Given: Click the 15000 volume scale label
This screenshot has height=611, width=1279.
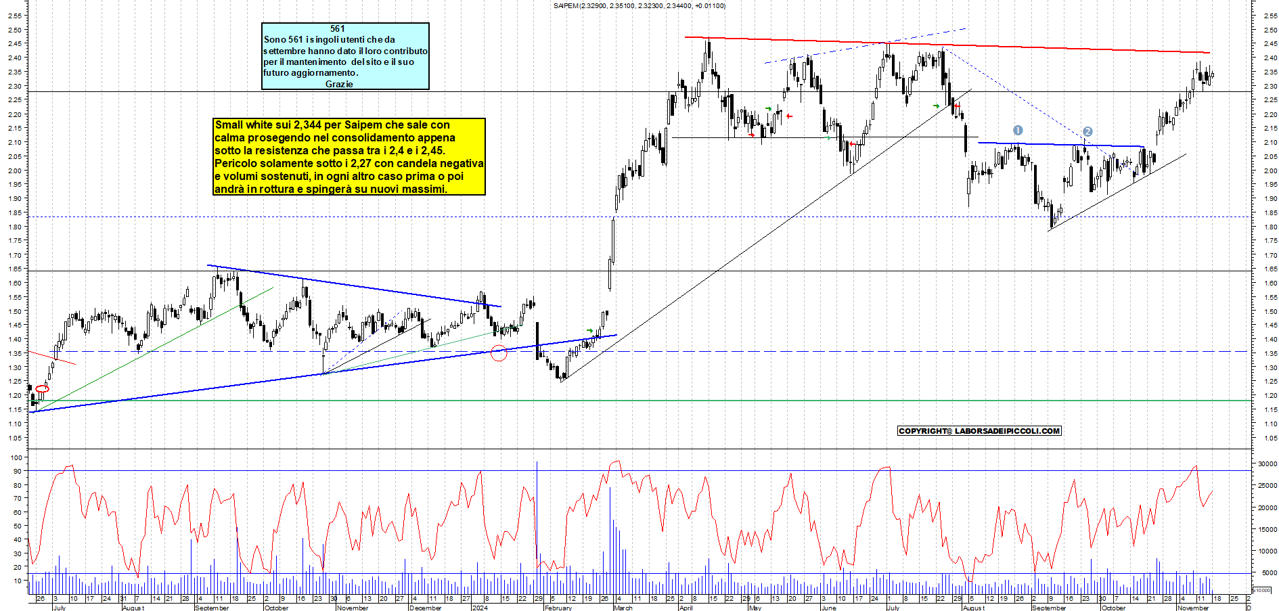Looking at the screenshot, I should [x=1267, y=530].
